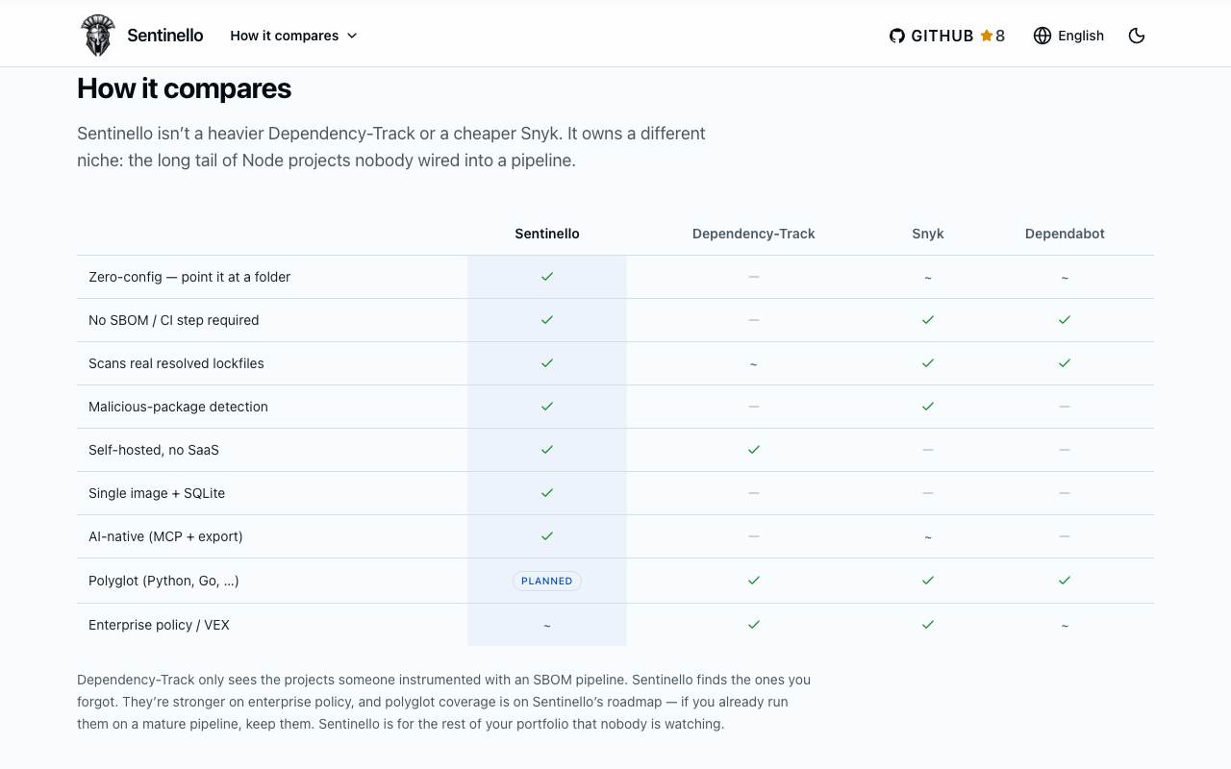
Task: Click the 'Single image + SQLite' row label
Action: point(157,493)
